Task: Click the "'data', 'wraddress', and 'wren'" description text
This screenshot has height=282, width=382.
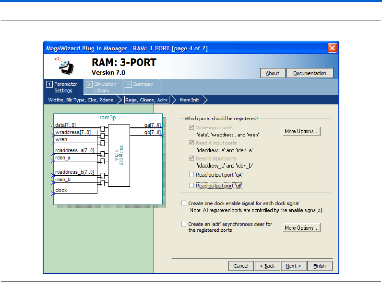Action: [228, 135]
